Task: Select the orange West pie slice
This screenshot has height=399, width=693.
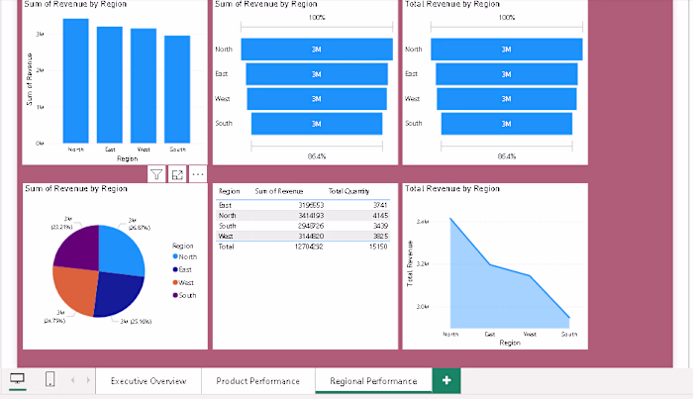Action: click(x=74, y=290)
